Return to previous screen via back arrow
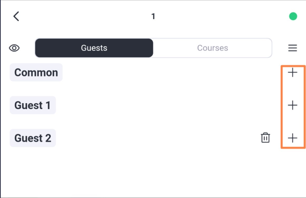Screen dimensions: 306x198 (x=16, y=16)
